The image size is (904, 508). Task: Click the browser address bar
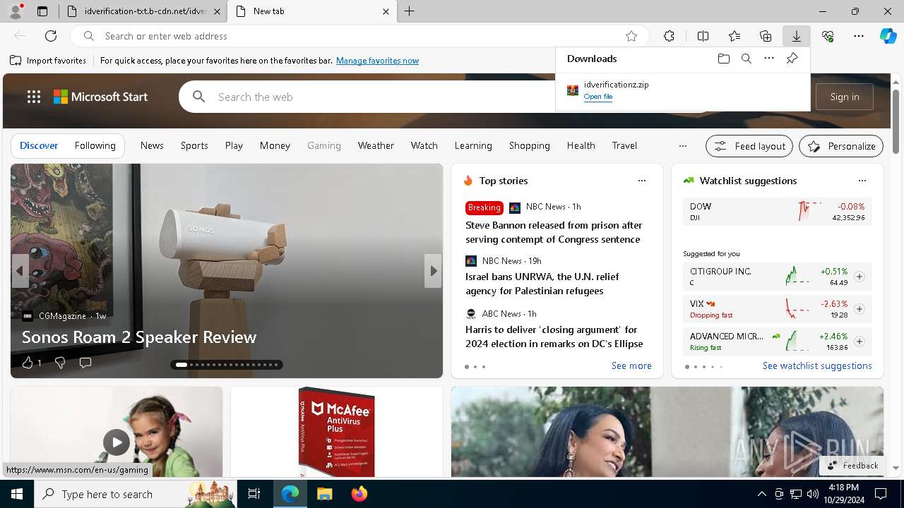(x=360, y=36)
